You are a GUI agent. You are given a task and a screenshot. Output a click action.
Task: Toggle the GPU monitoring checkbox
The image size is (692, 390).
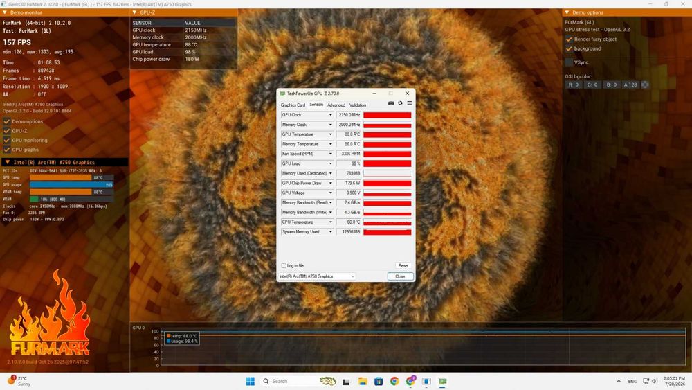[7, 140]
